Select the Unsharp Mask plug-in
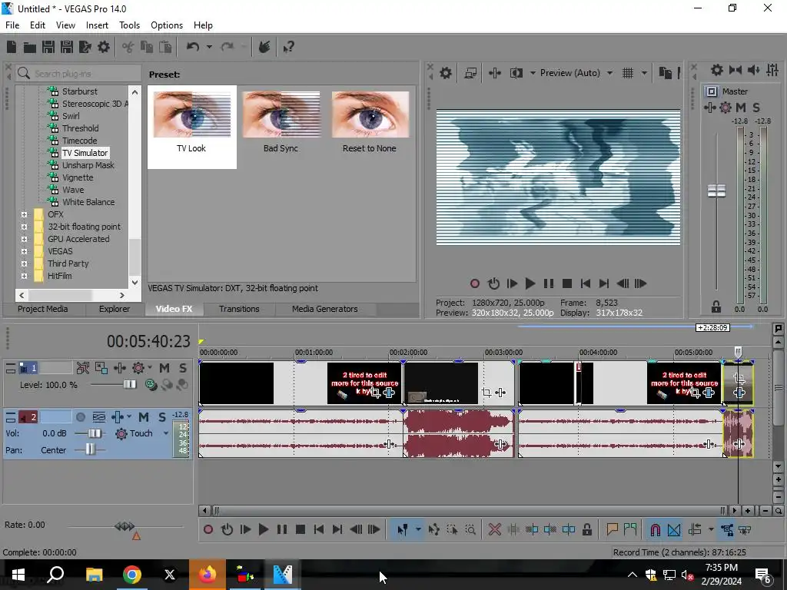787x590 pixels. click(88, 165)
